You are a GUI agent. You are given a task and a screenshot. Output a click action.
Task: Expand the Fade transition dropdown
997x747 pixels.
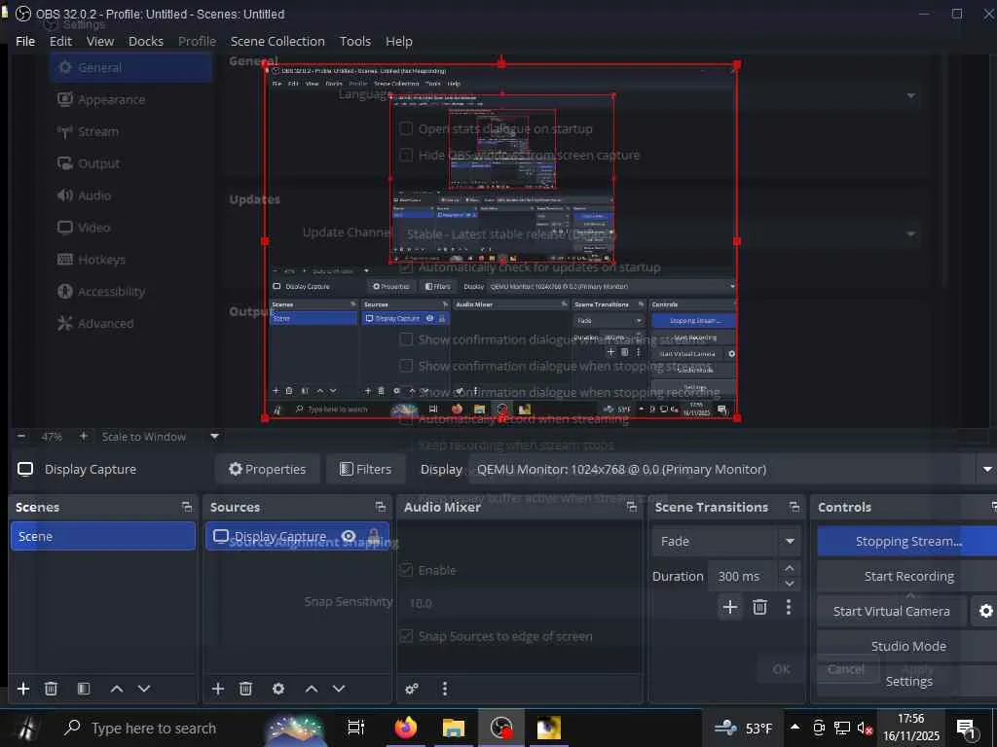790,541
